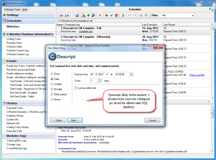Click the red X delete icon

point(100,15)
